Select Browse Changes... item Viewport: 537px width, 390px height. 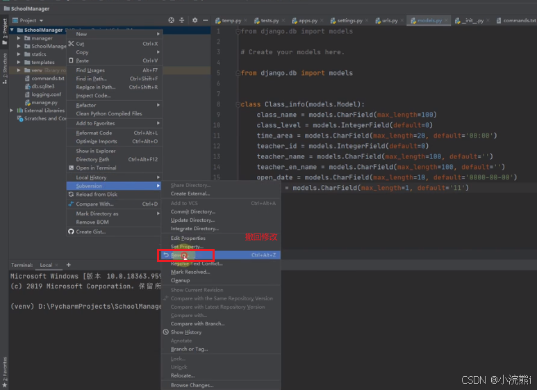click(x=221, y=385)
